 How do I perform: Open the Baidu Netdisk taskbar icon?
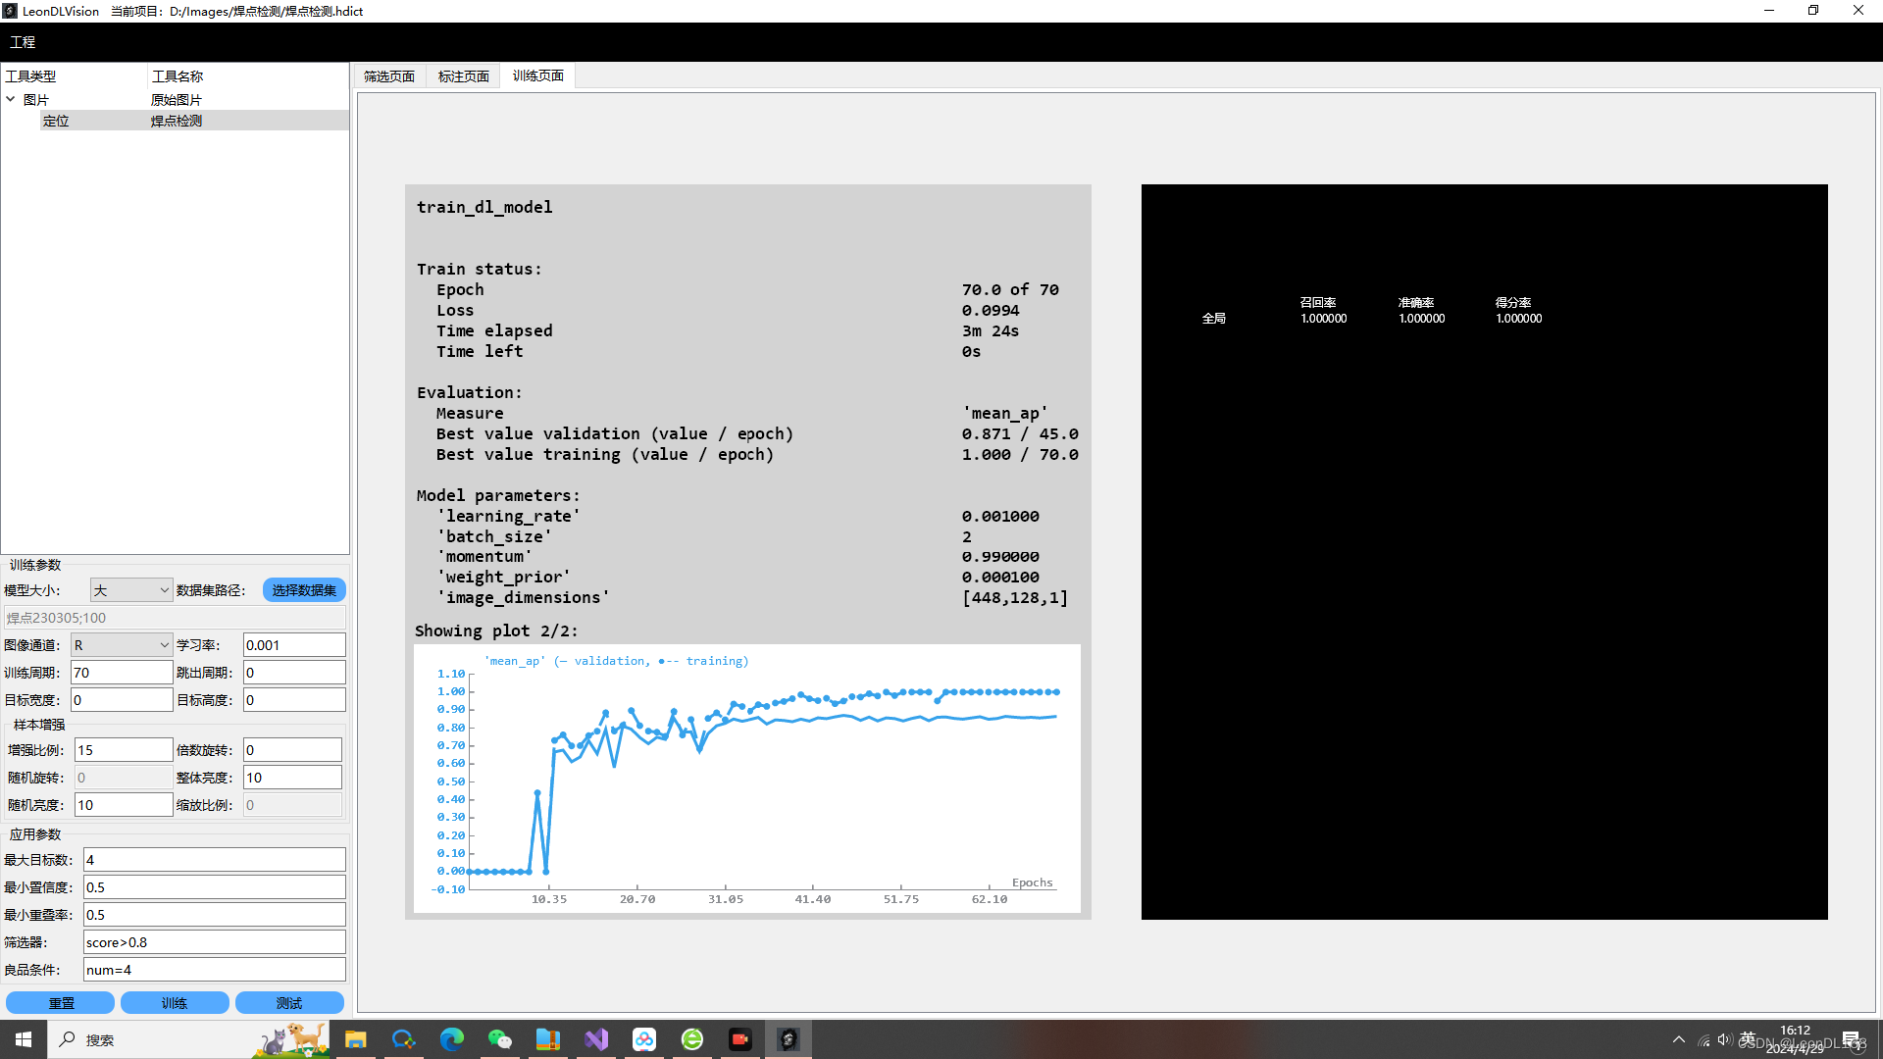click(643, 1039)
